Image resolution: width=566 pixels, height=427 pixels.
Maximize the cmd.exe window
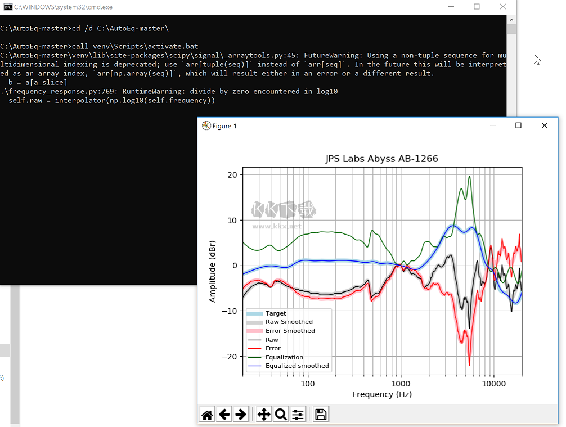coord(477,7)
